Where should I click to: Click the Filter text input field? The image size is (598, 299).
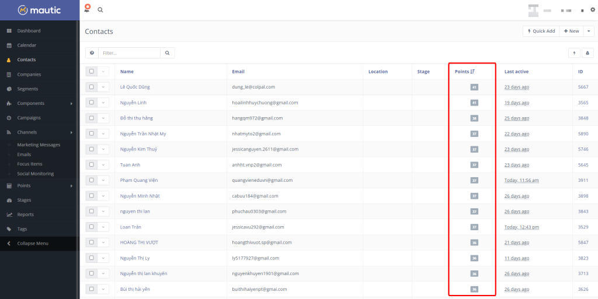(x=129, y=53)
